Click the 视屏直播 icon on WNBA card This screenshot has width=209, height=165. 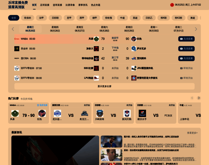(x=38, y=105)
